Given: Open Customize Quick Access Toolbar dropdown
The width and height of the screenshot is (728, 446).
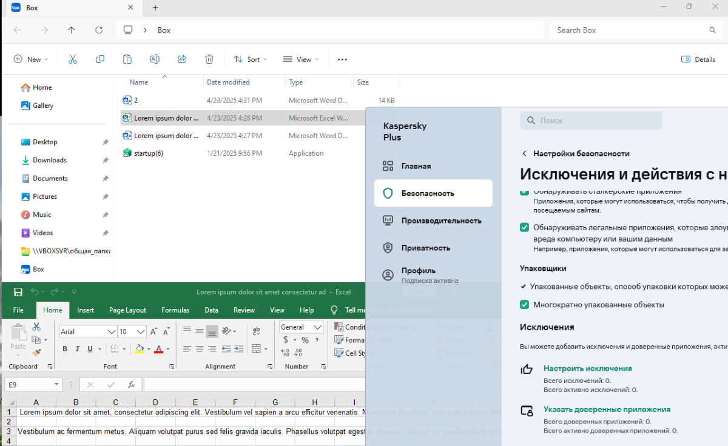Looking at the screenshot, I should pyautogui.click(x=74, y=292).
